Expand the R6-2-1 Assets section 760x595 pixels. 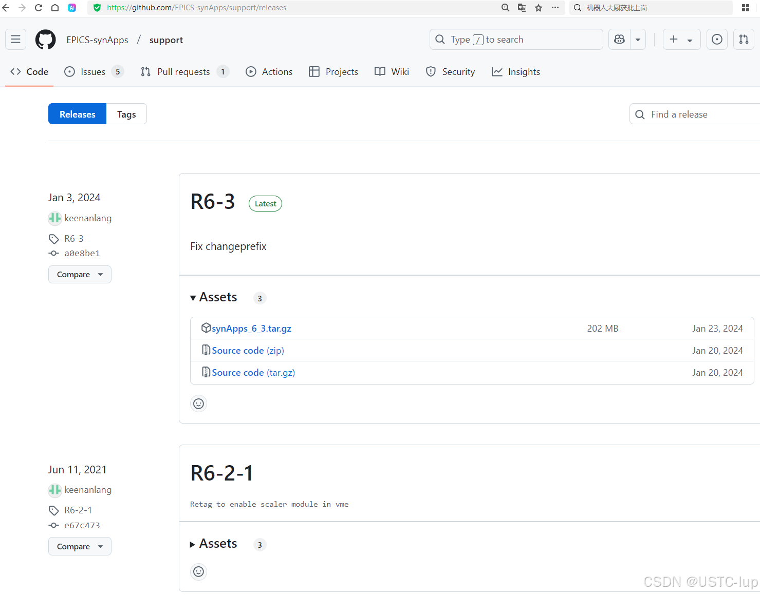tap(214, 544)
